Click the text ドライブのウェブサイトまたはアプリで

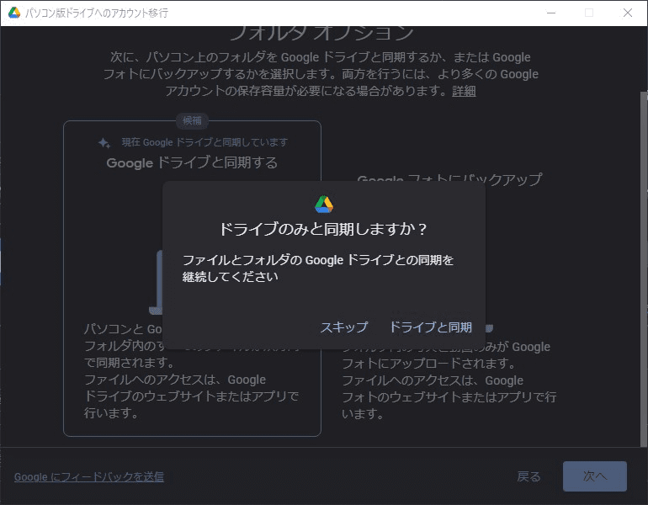coord(191,396)
